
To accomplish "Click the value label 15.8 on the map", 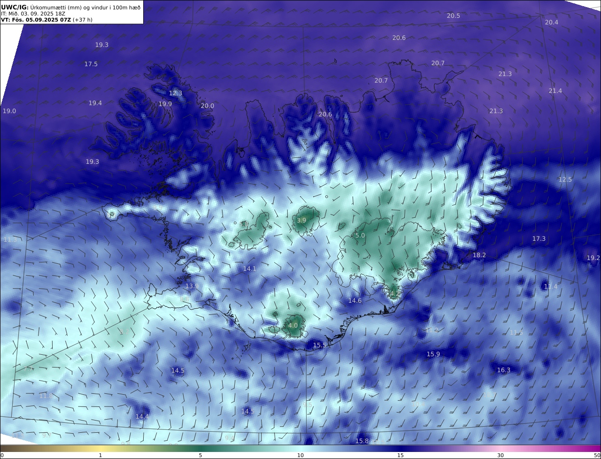I will 362,441.
